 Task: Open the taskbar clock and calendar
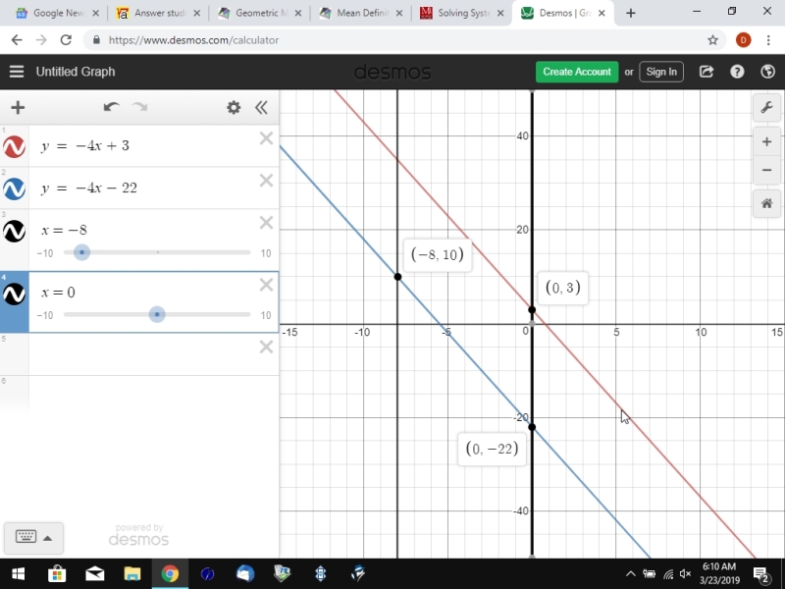tap(719, 573)
